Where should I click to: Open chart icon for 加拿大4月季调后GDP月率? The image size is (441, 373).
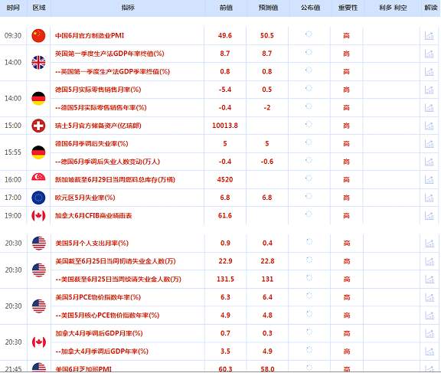click(430, 333)
